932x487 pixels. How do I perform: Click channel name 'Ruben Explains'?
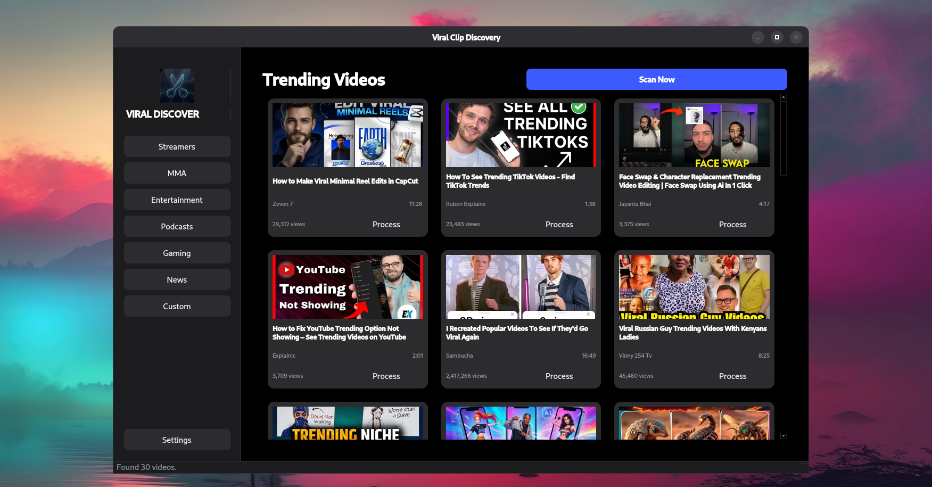click(x=466, y=204)
